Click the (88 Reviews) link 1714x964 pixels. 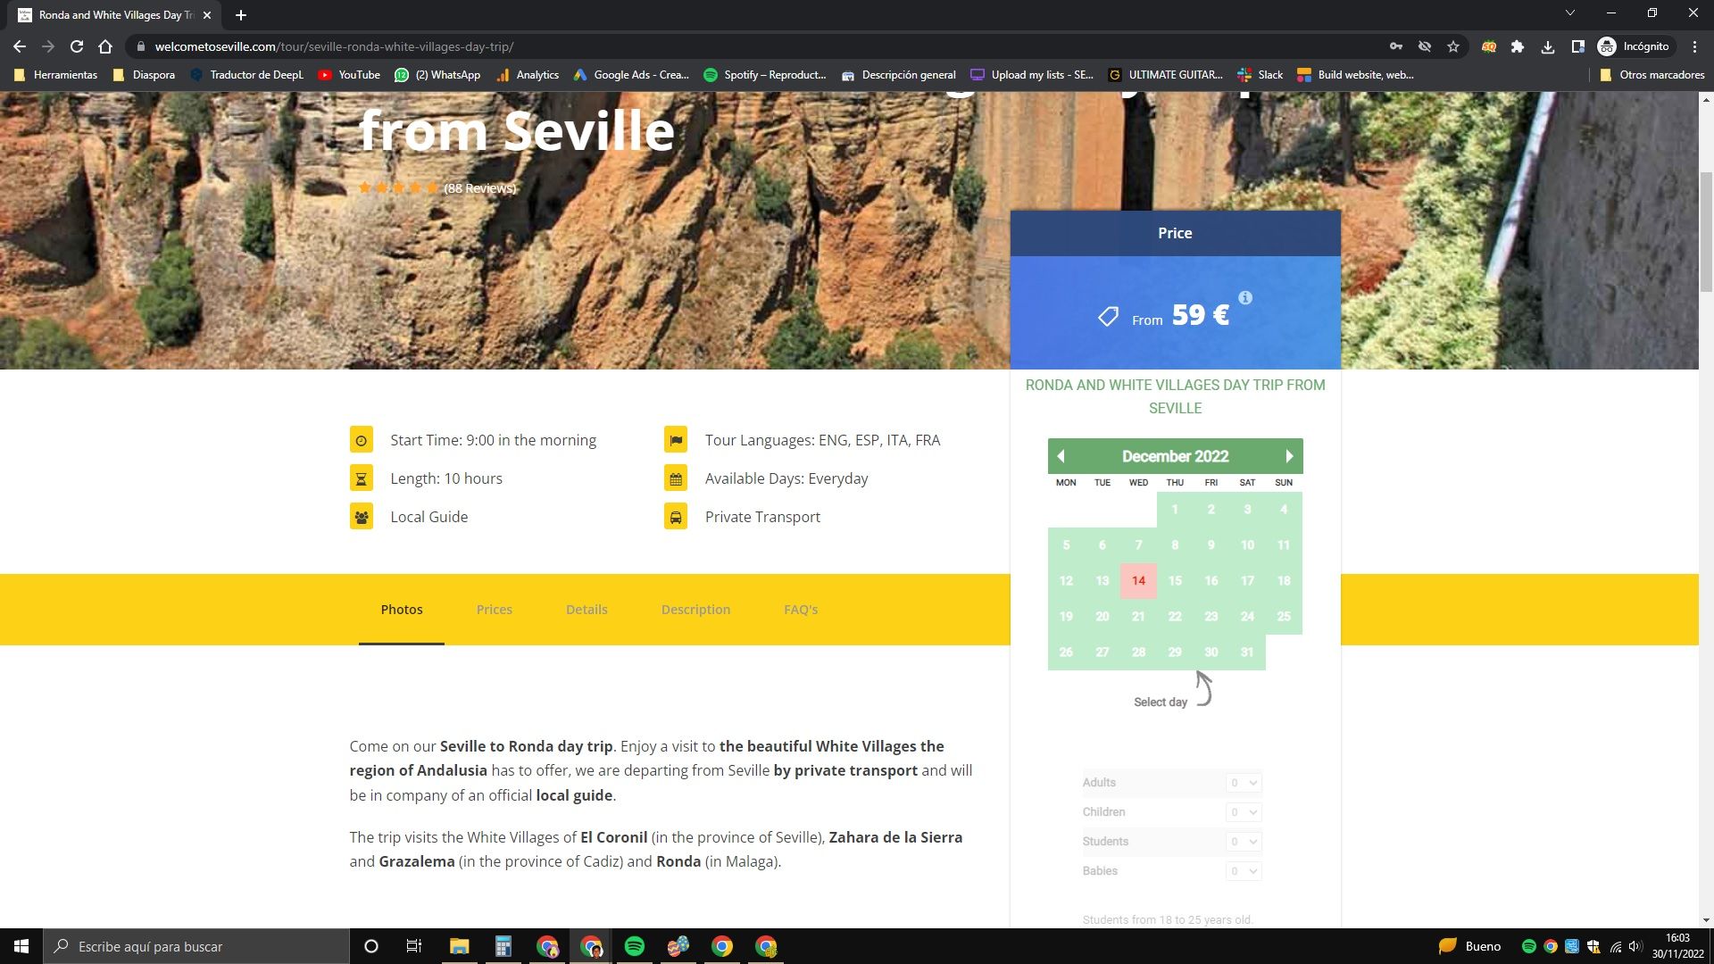coord(480,188)
